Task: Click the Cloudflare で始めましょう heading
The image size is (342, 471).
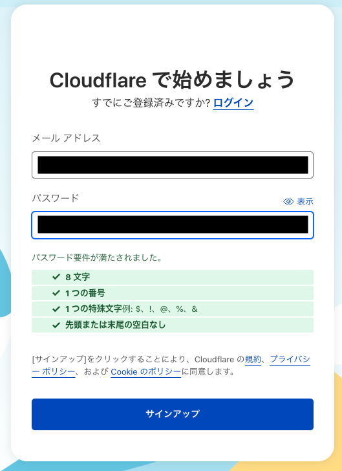Action: click(x=173, y=80)
